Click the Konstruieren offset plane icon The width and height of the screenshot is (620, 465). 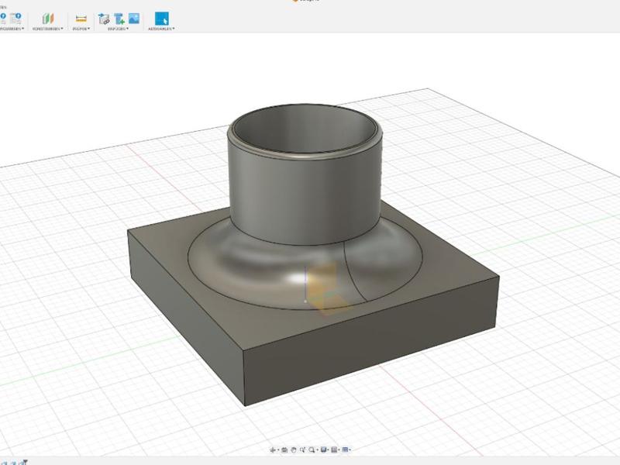(x=48, y=19)
